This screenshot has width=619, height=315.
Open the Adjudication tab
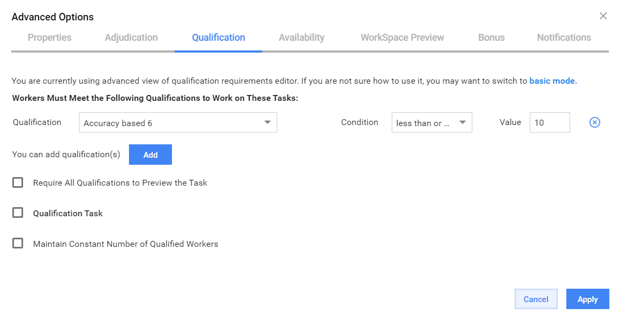click(x=131, y=38)
